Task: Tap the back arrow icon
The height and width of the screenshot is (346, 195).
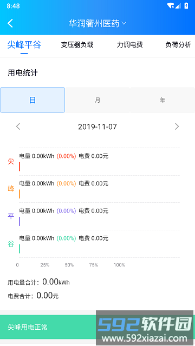Action: coord(10,23)
